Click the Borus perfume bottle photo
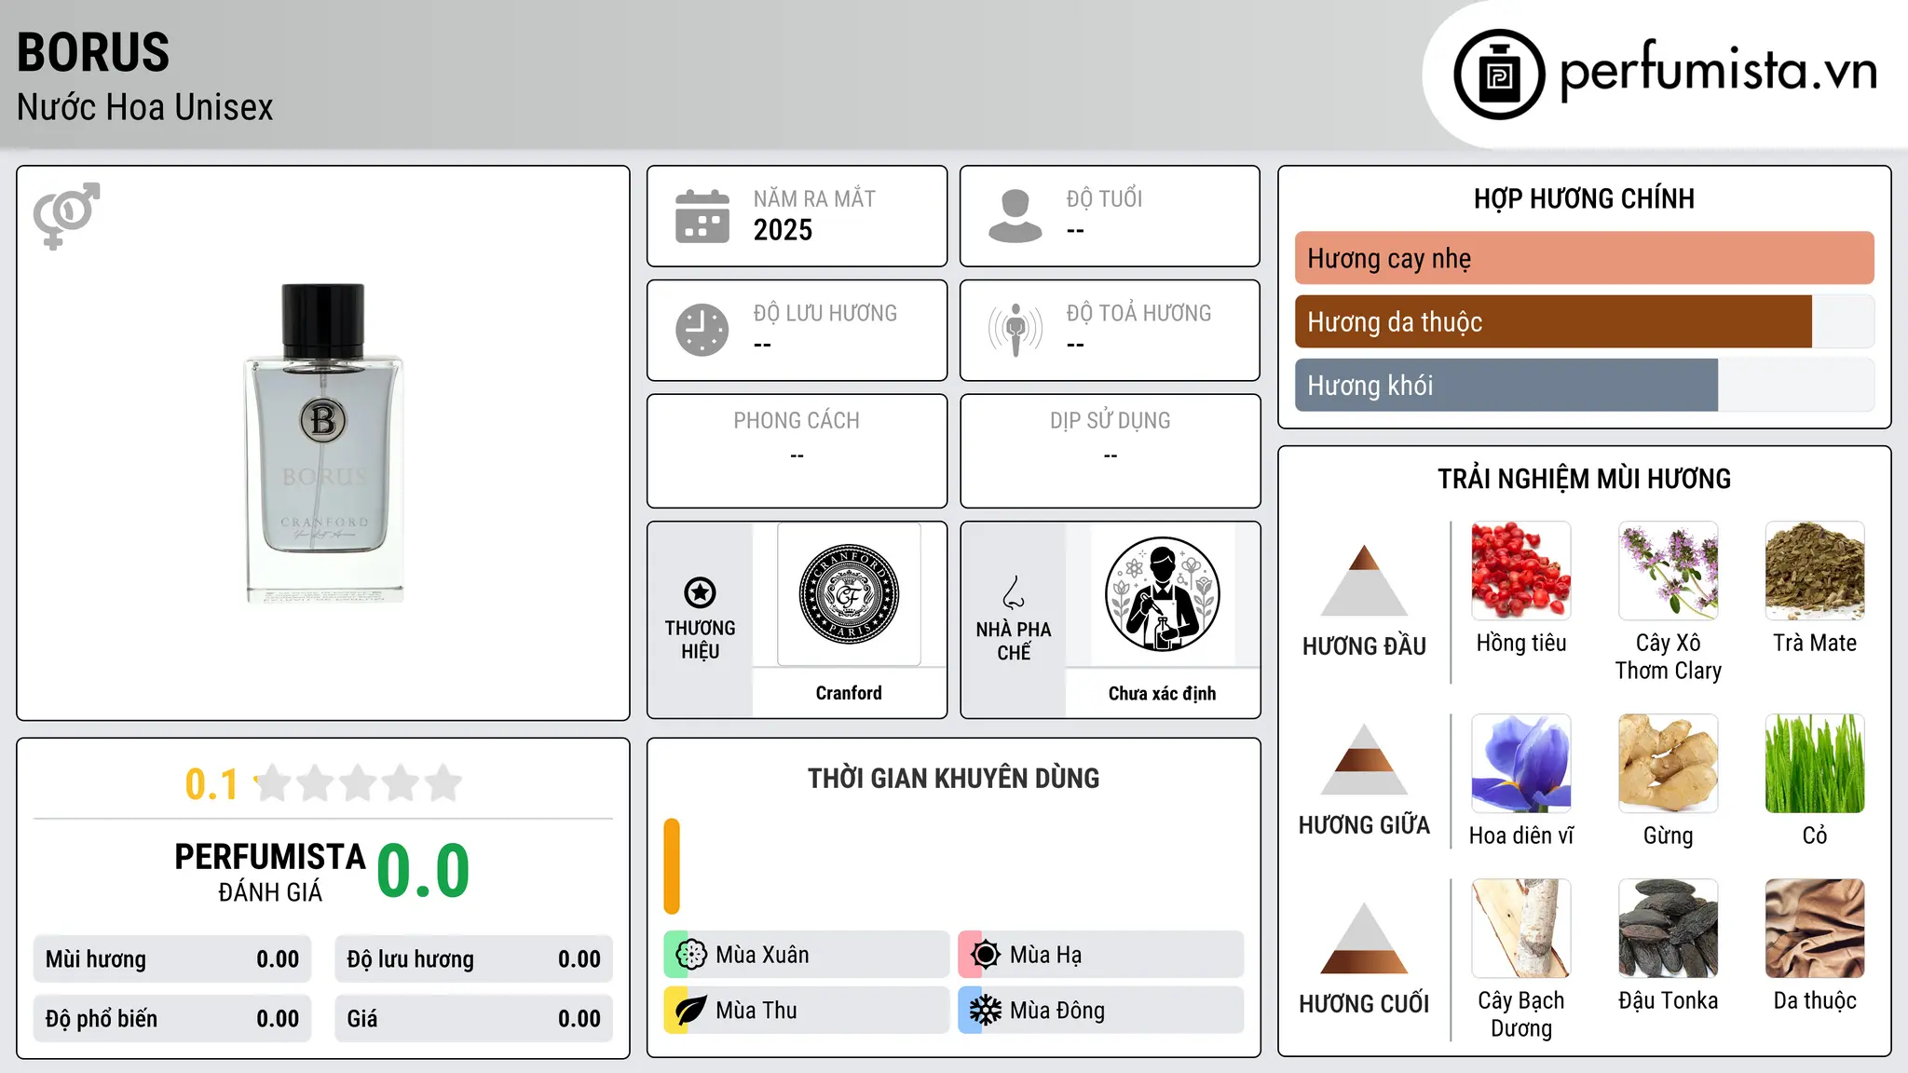The height and width of the screenshot is (1073, 1908). 323,443
